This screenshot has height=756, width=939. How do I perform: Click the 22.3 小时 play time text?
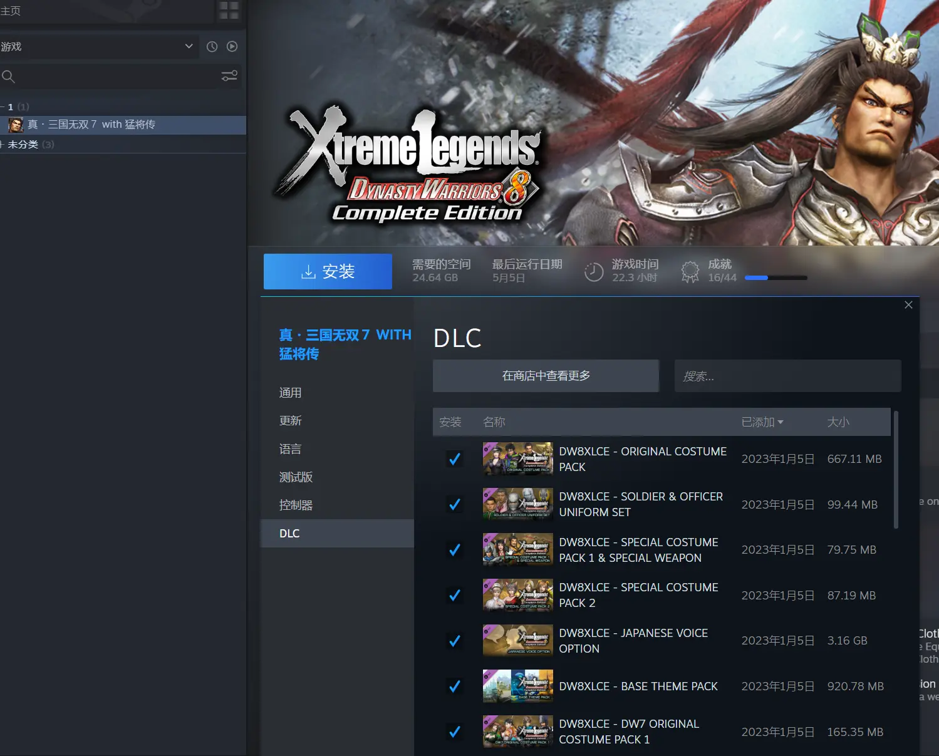pos(635,277)
